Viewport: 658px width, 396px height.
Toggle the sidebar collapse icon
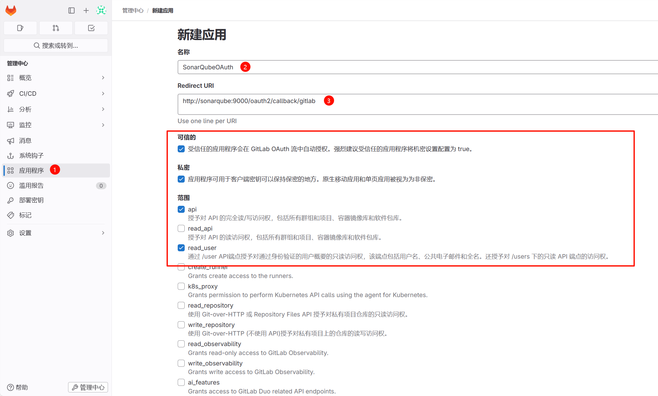(72, 10)
